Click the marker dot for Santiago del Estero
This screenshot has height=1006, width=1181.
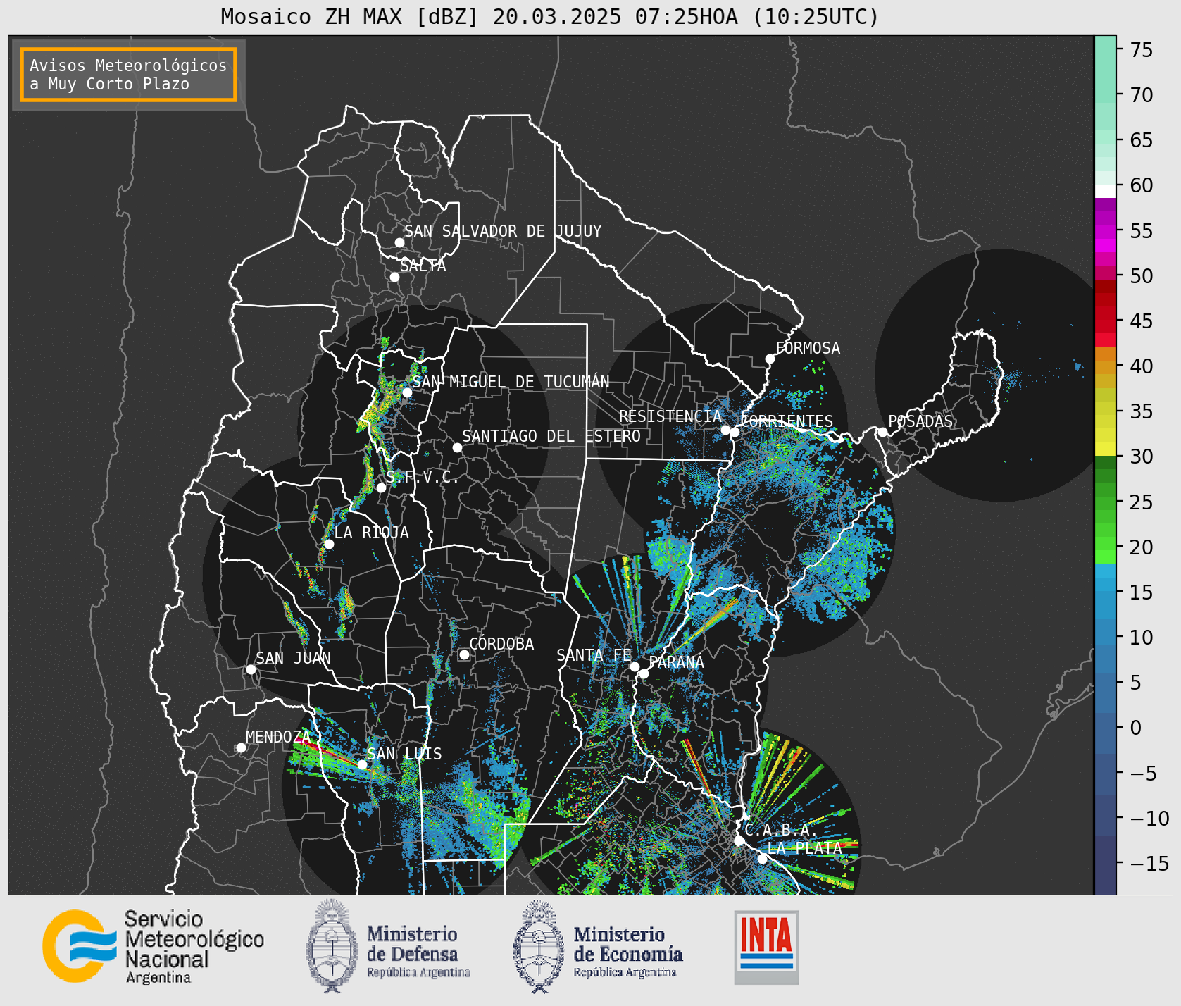pyautogui.click(x=457, y=447)
